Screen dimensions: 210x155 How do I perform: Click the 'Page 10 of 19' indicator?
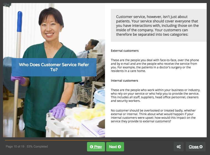click(x=15, y=146)
